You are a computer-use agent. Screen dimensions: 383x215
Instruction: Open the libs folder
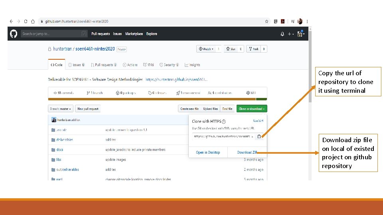coord(59,160)
